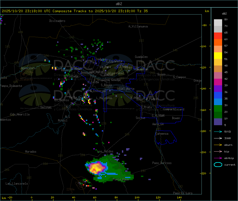238x201 pixels.
Task: Click the blue 35 dBZ color swatch
Action: click(218, 95)
